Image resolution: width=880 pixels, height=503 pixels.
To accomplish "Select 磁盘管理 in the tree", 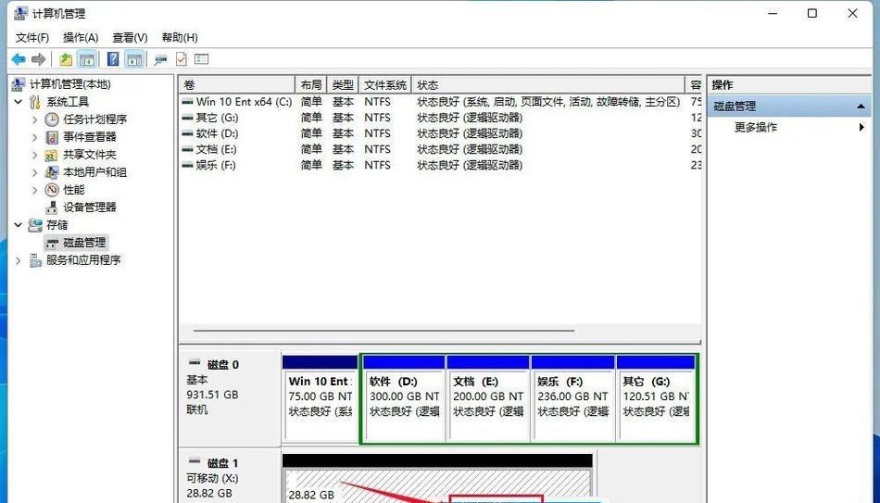I will coord(84,243).
